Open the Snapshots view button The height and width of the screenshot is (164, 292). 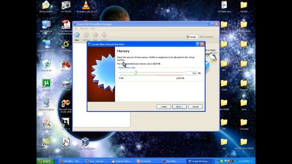pyautogui.click(x=207, y=37)
